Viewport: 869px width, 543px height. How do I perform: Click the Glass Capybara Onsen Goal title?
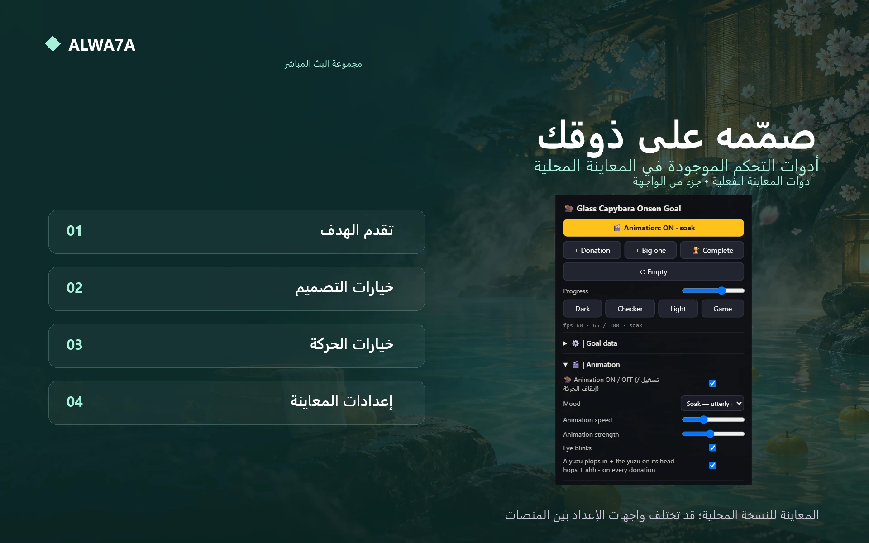coord(628,209)
